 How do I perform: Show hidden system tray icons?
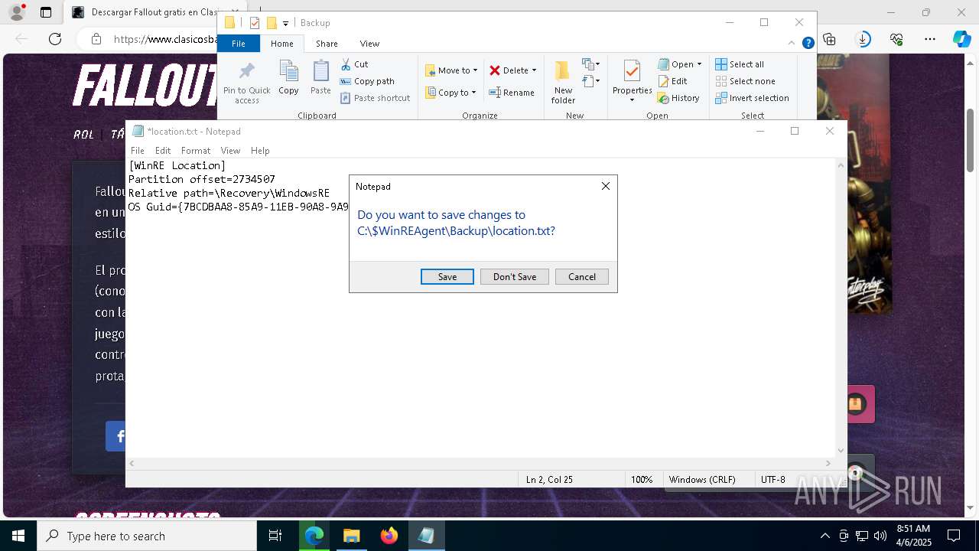pos(825,536)
